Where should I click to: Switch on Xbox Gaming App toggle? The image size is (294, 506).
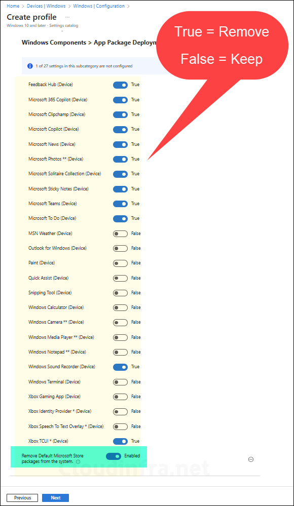pyautogui.click(x=120, y=397)
